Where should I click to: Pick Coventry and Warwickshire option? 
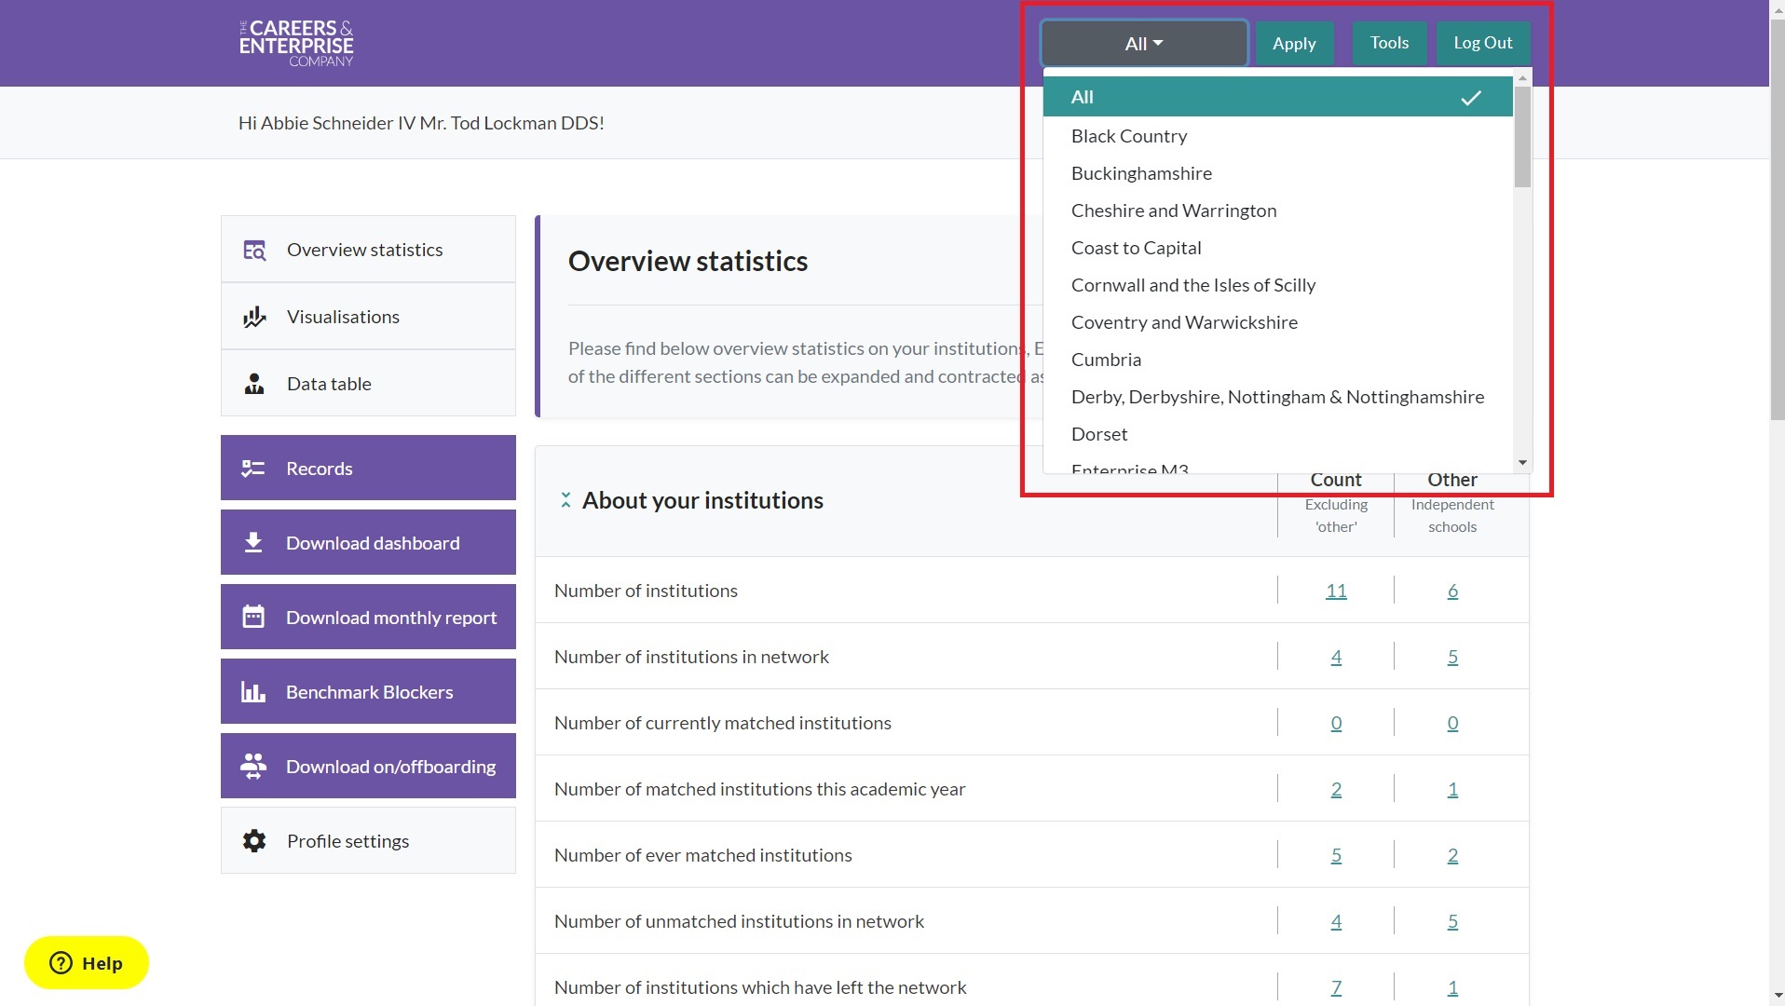[x=1277, y=322]
